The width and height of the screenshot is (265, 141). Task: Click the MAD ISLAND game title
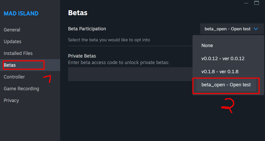[21, 14]
